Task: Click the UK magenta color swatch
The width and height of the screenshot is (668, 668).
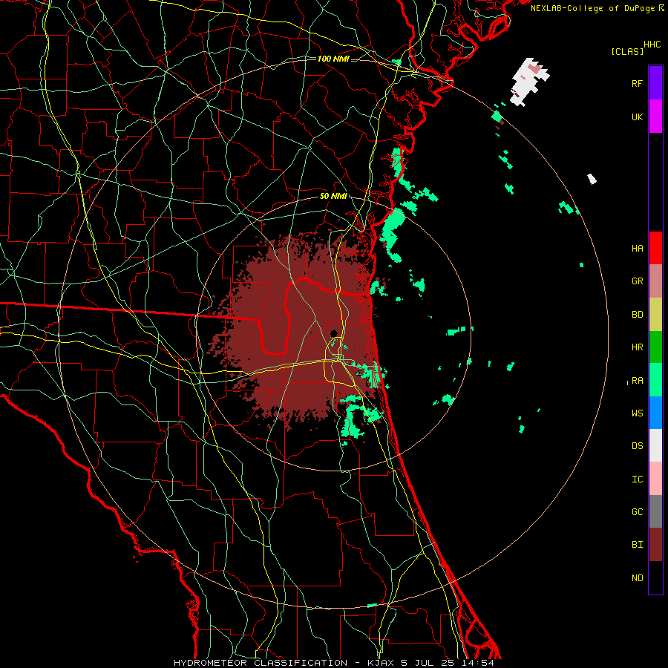Action: (655, 117)
